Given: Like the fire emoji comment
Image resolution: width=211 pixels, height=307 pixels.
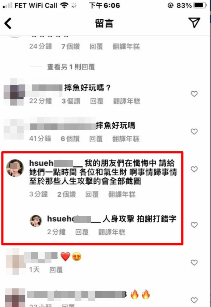Looking at the screenshot, I should [194, 300].
